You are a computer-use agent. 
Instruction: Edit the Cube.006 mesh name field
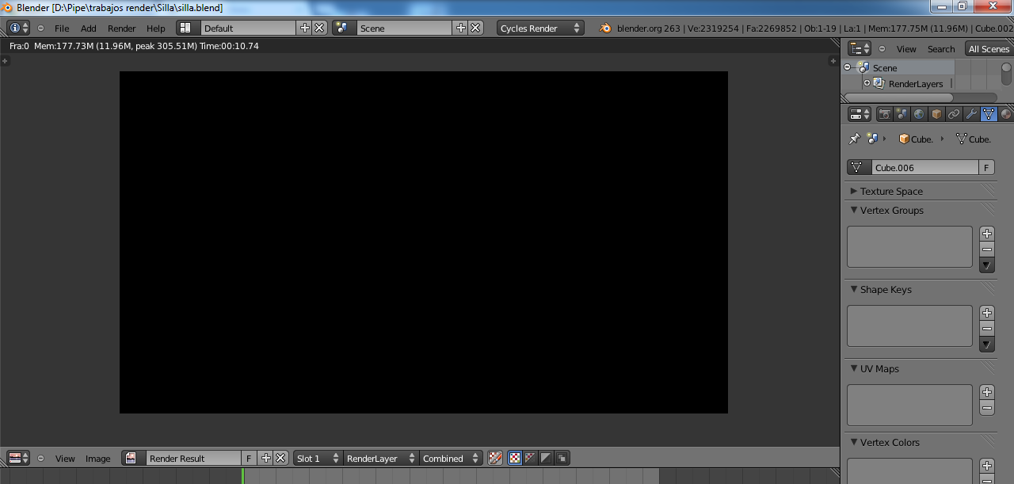coord(925,167)
